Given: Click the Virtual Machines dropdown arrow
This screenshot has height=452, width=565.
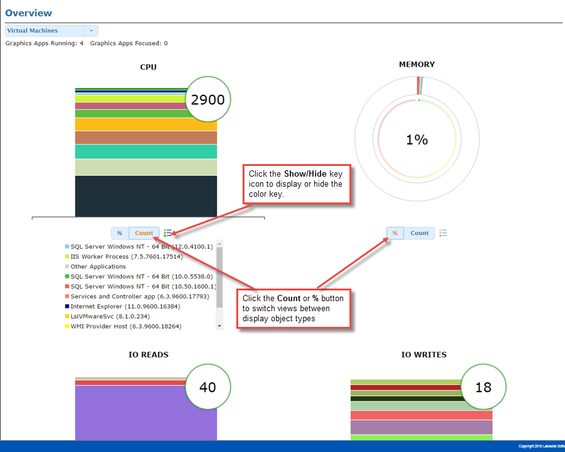Looking at the screenshot, I should tap(91, 31).
